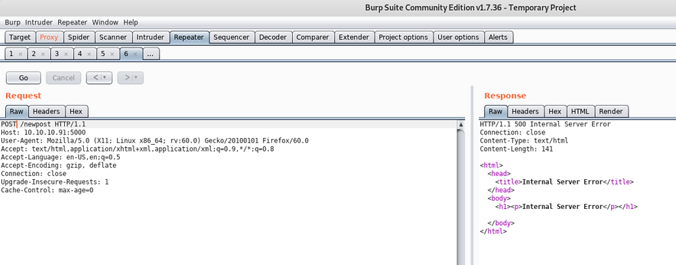This screenshot has height=265, width=676.
Task: Switch to the Comparer tool tab
Action: pyautogui.click(x=312, y=37)
